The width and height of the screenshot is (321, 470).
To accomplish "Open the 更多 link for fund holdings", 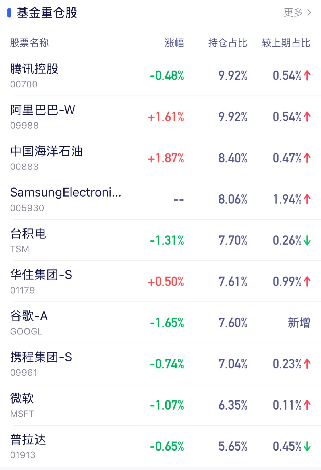I will pos(293,13).
